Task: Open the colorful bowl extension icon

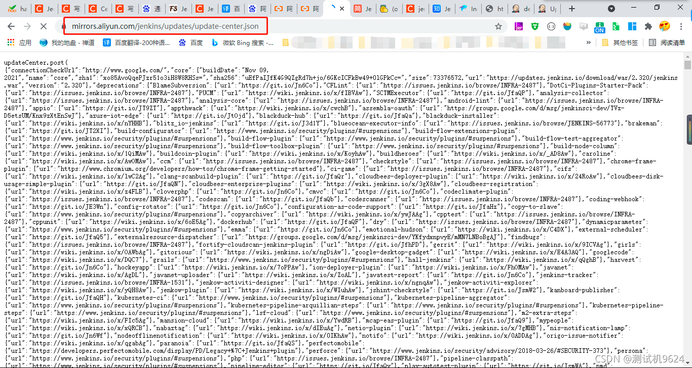Action: coord(567,26)
